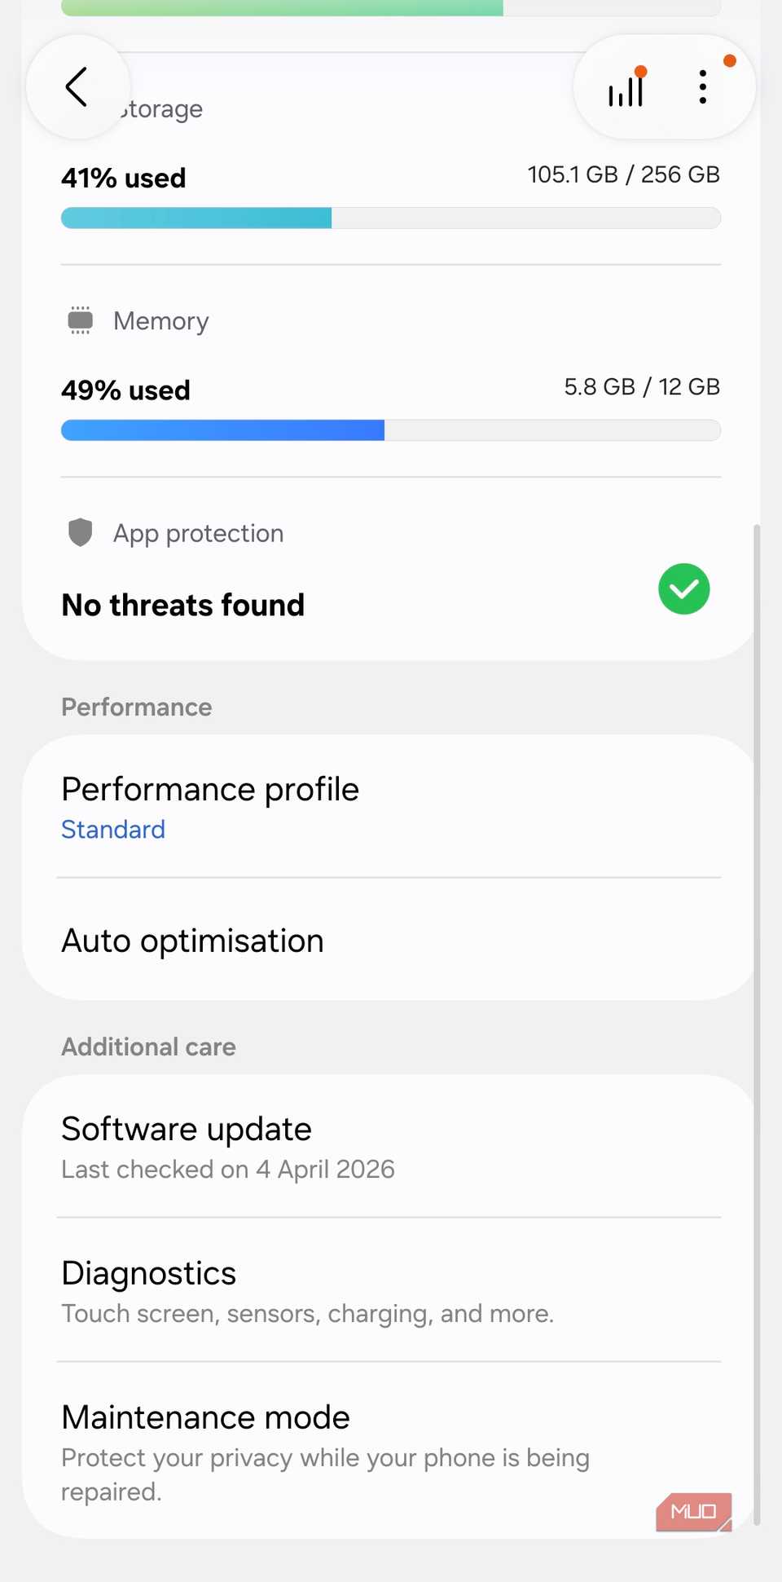Viewport: 782px width, 1582px height.
Task: Tap the back arrow icon
Action: pos(77,86)
